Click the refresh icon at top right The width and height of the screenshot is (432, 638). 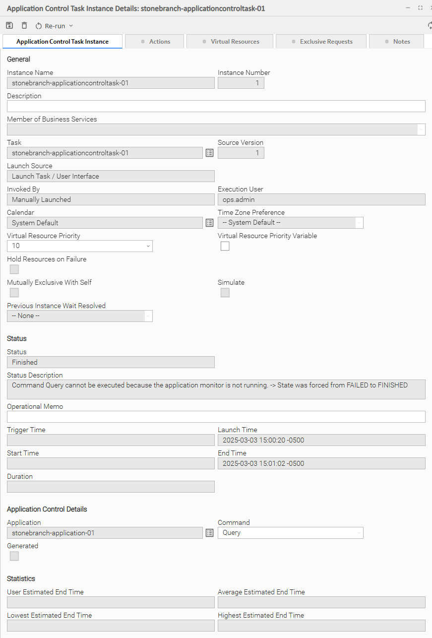pos(430,26)
